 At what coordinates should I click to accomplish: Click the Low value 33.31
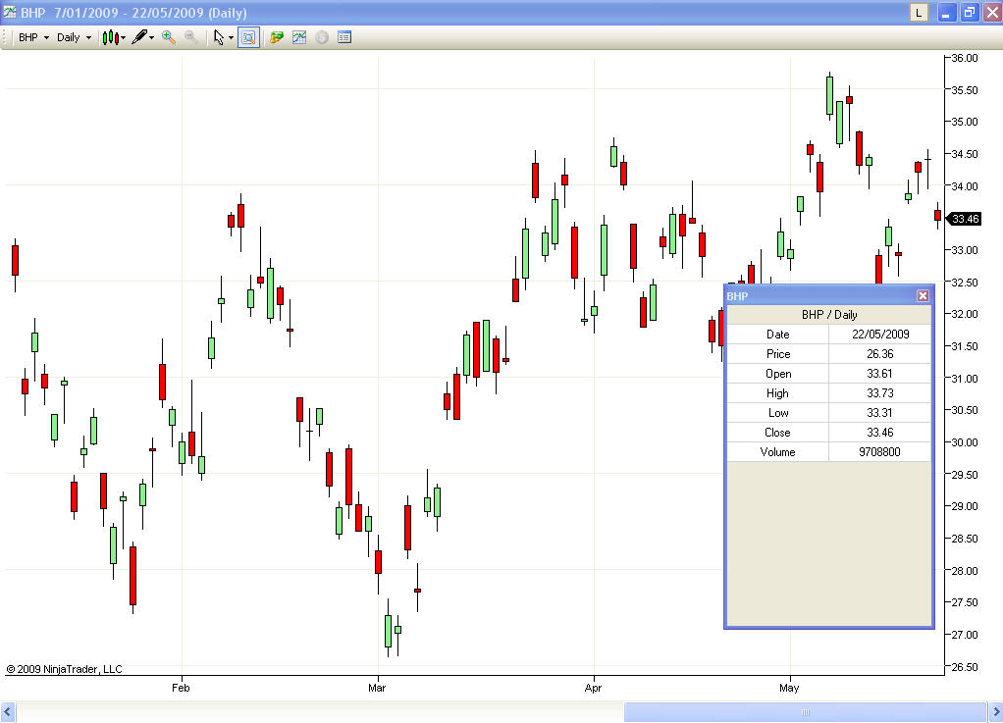(880, 413)
